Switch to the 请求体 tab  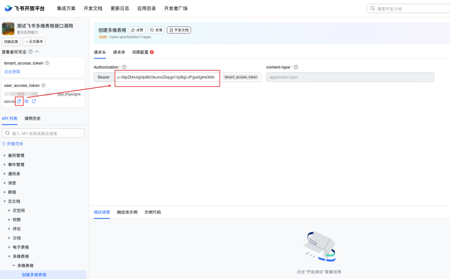click(x=119, y=52)
